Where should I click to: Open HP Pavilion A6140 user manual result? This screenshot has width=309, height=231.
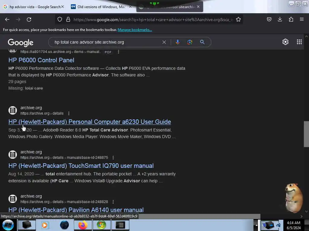tap(76, 210)
